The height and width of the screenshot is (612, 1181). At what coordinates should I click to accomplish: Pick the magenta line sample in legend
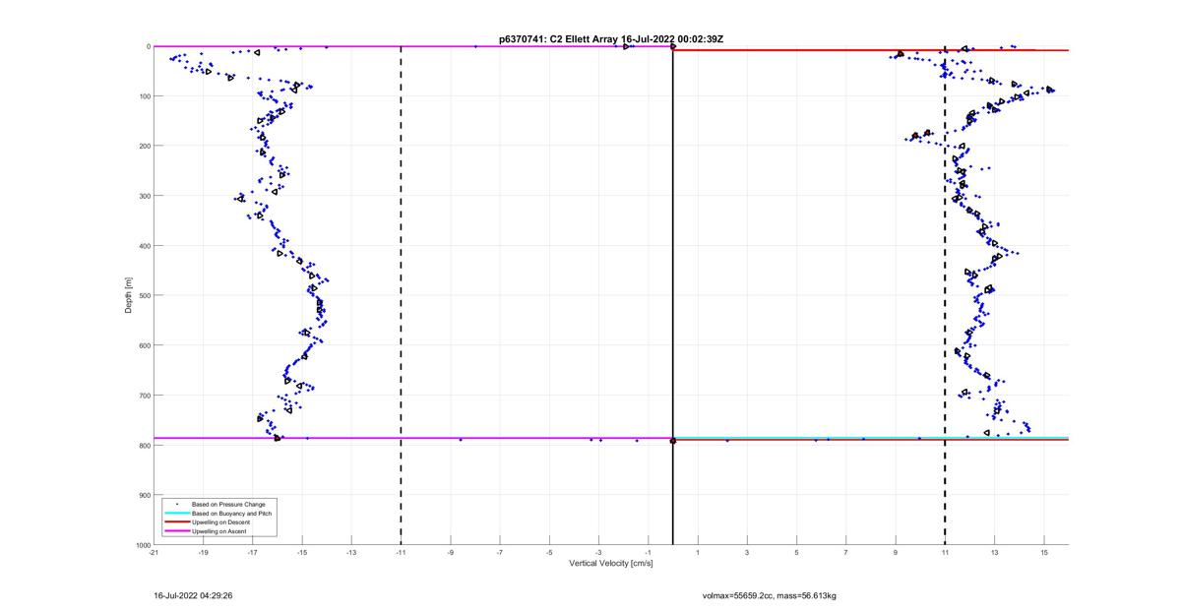coord(176,531)
